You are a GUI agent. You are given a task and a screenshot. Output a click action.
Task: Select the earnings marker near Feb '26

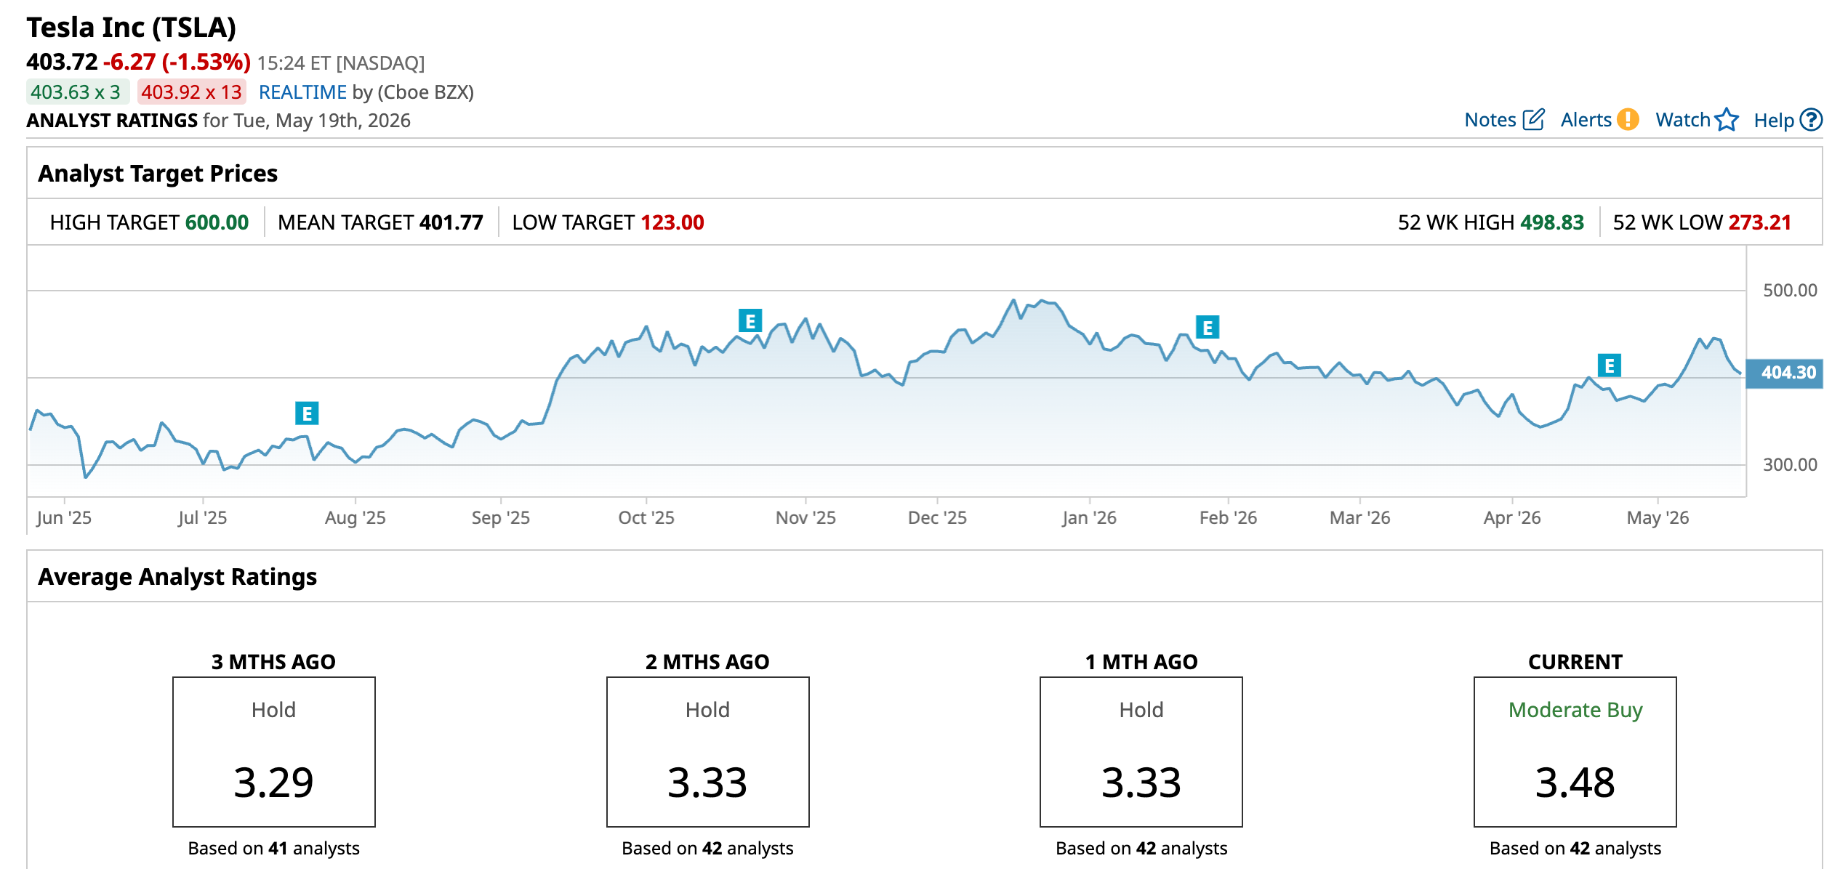1208,328
